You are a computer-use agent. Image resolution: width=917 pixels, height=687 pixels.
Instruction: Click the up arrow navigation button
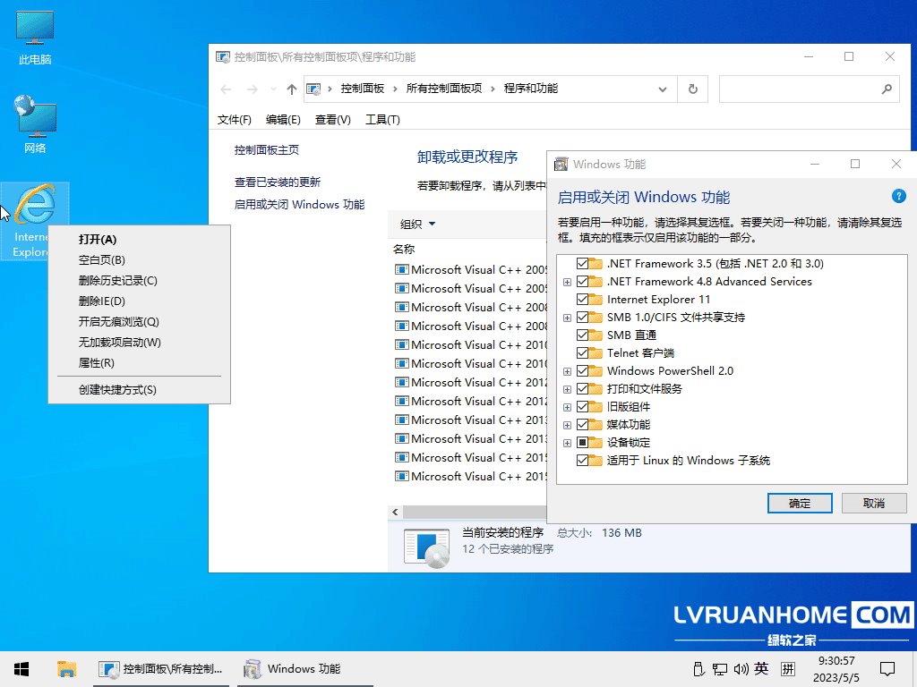coord(291,89)
